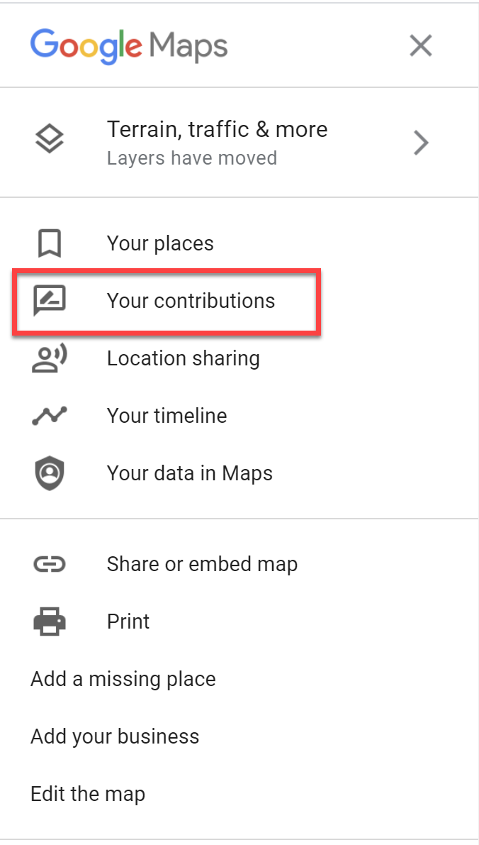Select the Your timeline graph icon
479x845 pixels.
[x=49, y=416]
